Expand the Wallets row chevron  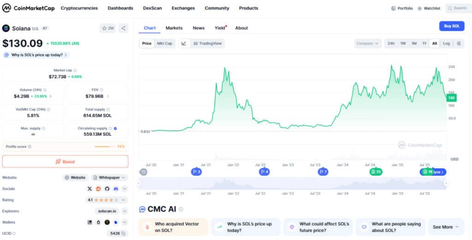tap(124, 222)
